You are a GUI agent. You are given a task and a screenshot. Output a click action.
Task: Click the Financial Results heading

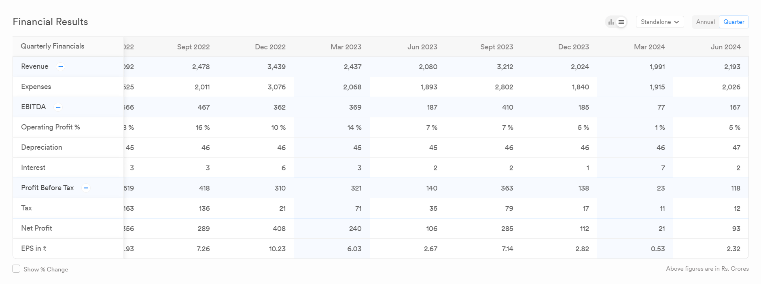click(x=51, y=22)
